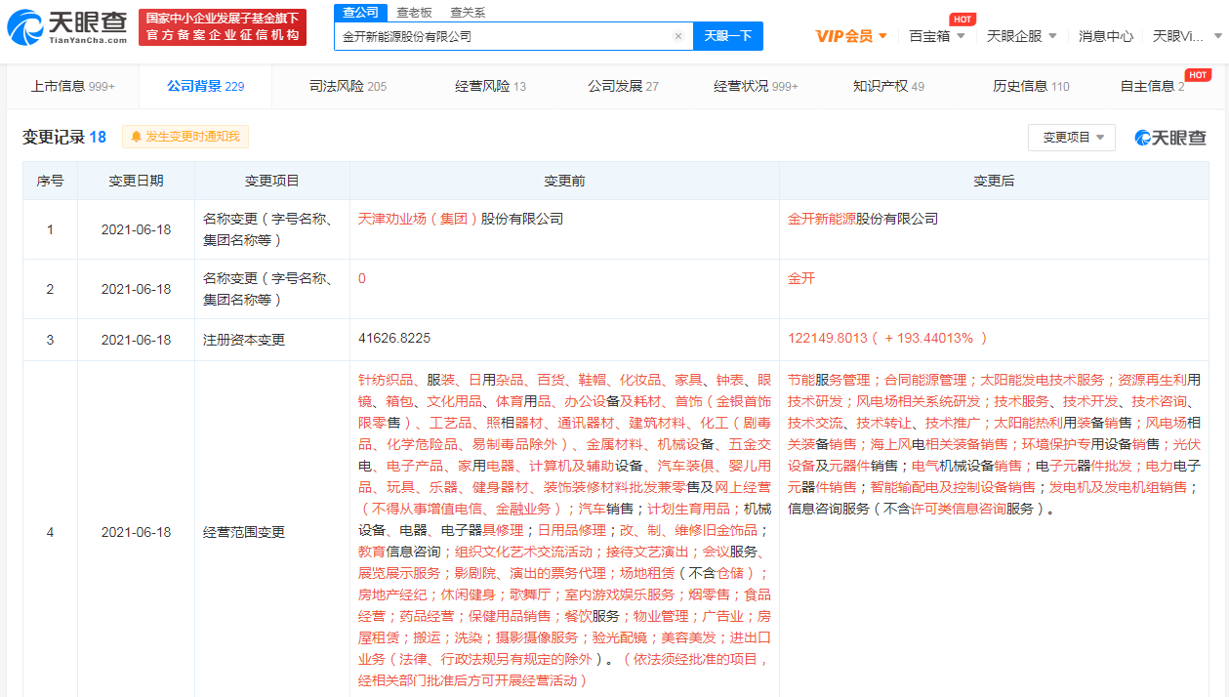The width and height of the screenshot is (1229, 697).
Task: Expand the 百宝箱 dropdown menu
Action: (936, 36)
